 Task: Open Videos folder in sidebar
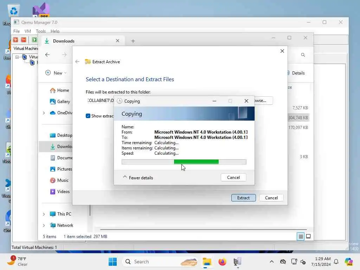(x=60, y=192)
